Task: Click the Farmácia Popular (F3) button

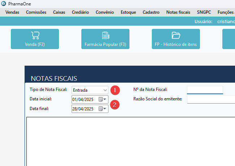Action: pyautogui.click(x=105, y=39)
